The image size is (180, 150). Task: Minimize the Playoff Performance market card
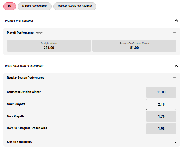pyautogui.click(x=175, y=33)
